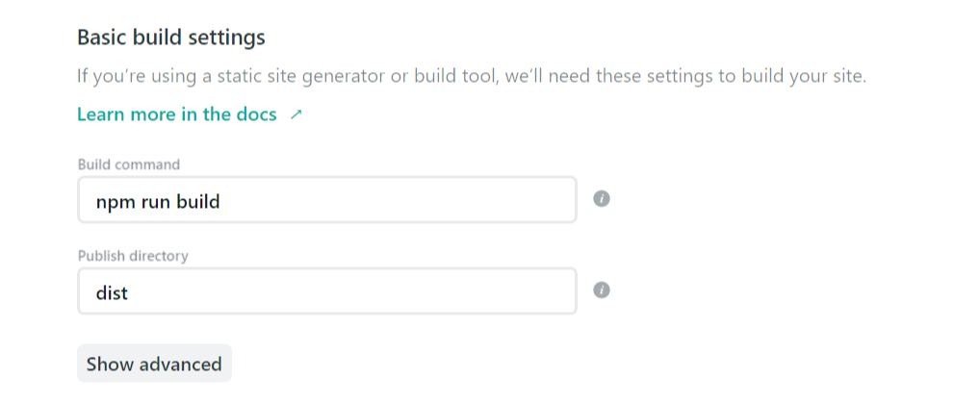Click the 'dist' text in Publish directory

coord(112,292)
